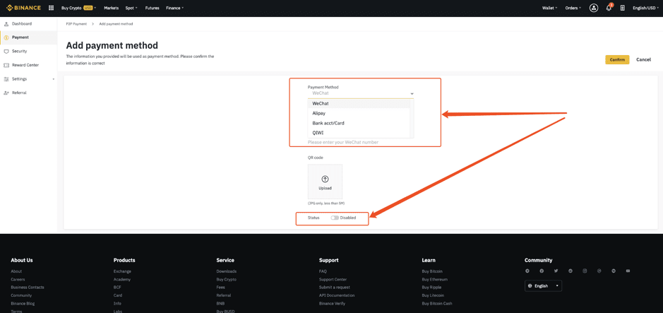
Task: Click the P2P Payment breadcrumb link
Action: point(76,24)
